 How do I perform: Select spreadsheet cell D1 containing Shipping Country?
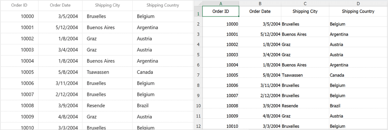(x=358, y=11)
